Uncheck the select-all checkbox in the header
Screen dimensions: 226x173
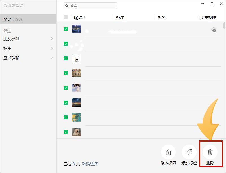pyautogui.click(x=66, y=17)
